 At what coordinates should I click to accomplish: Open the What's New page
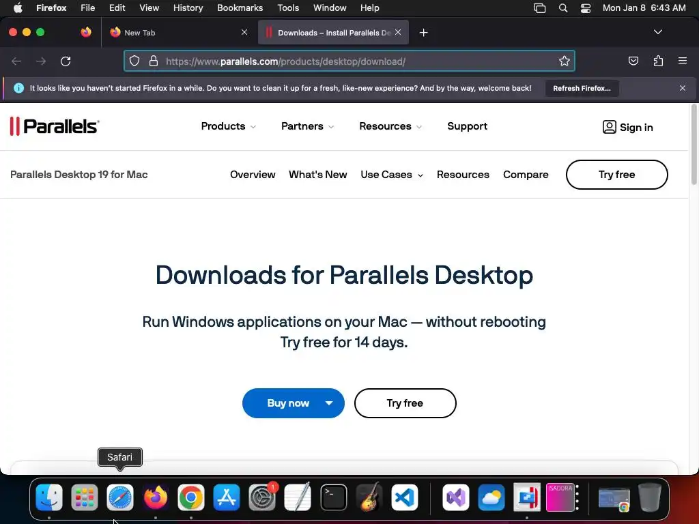318,175
